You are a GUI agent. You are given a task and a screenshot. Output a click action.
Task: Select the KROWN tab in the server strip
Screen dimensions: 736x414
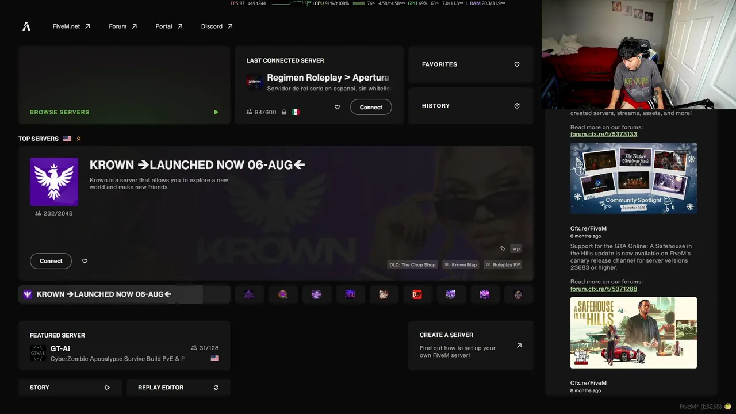(x=124, y=294)
